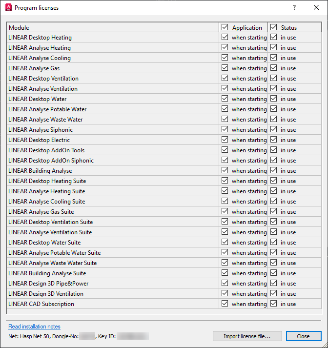This screenshot has height=348, width=328.
Task: Select the LINEAR CAD Subscription module name
Action: tap(41, 304)
